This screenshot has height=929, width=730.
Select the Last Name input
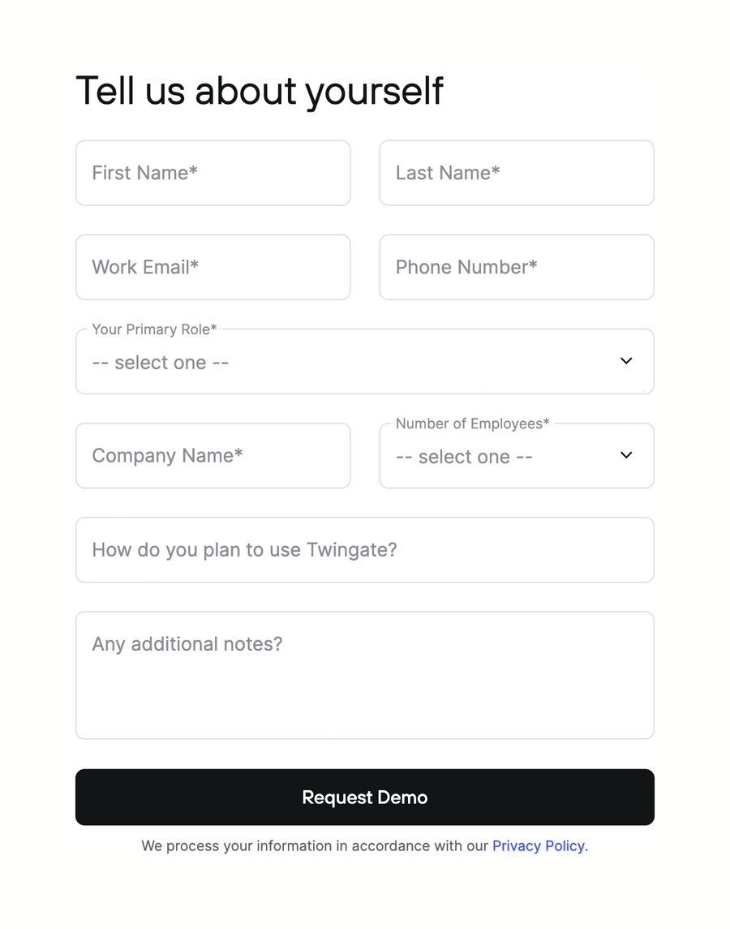click(x=516, y=173)
